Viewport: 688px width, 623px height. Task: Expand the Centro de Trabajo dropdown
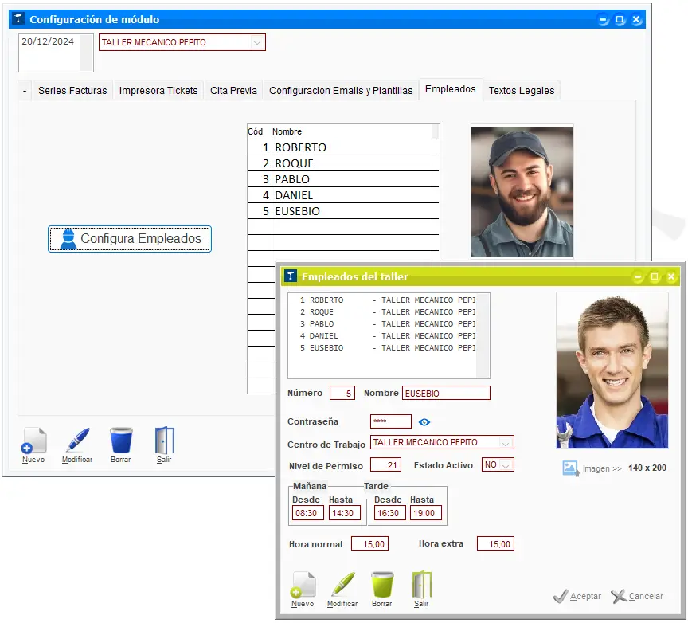pos(505,443)
